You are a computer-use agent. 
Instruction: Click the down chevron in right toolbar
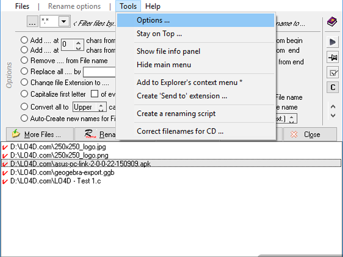click(x=333, y=115)
